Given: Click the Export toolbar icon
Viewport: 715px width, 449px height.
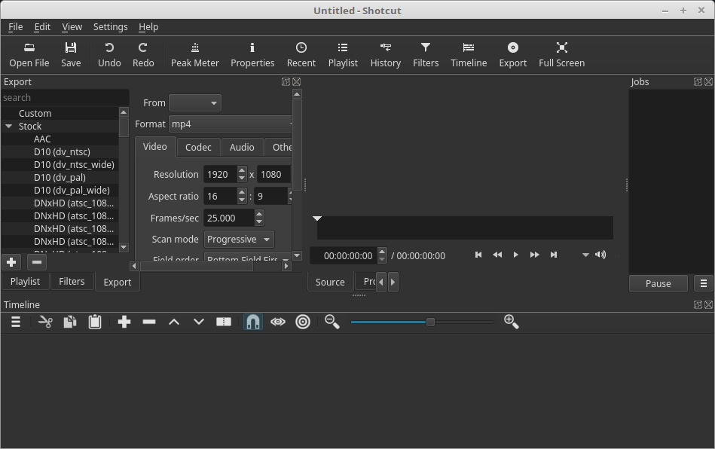Looking at the screenshot, I should (512, 55).
